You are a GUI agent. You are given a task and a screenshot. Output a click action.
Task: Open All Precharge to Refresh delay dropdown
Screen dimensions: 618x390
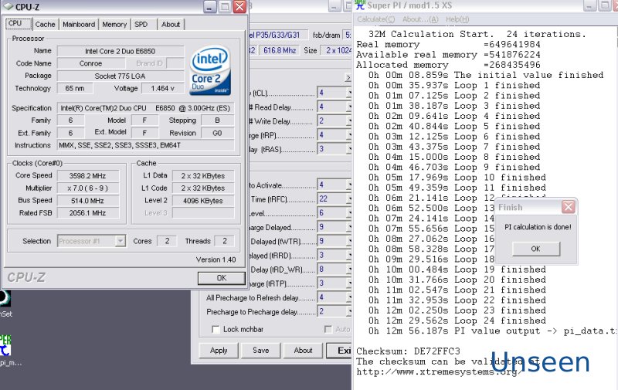(349, 297)
